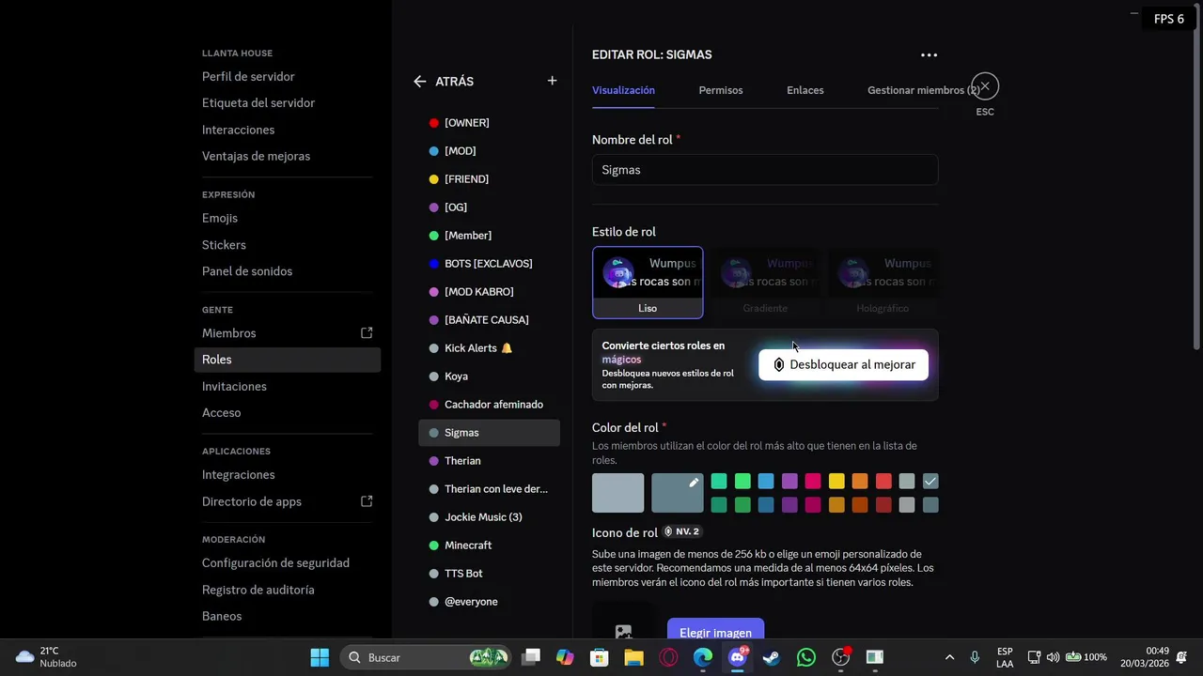Open Discord from the taskbar
The height and width of the screenshot is (676, 1203).
point(737,657)
